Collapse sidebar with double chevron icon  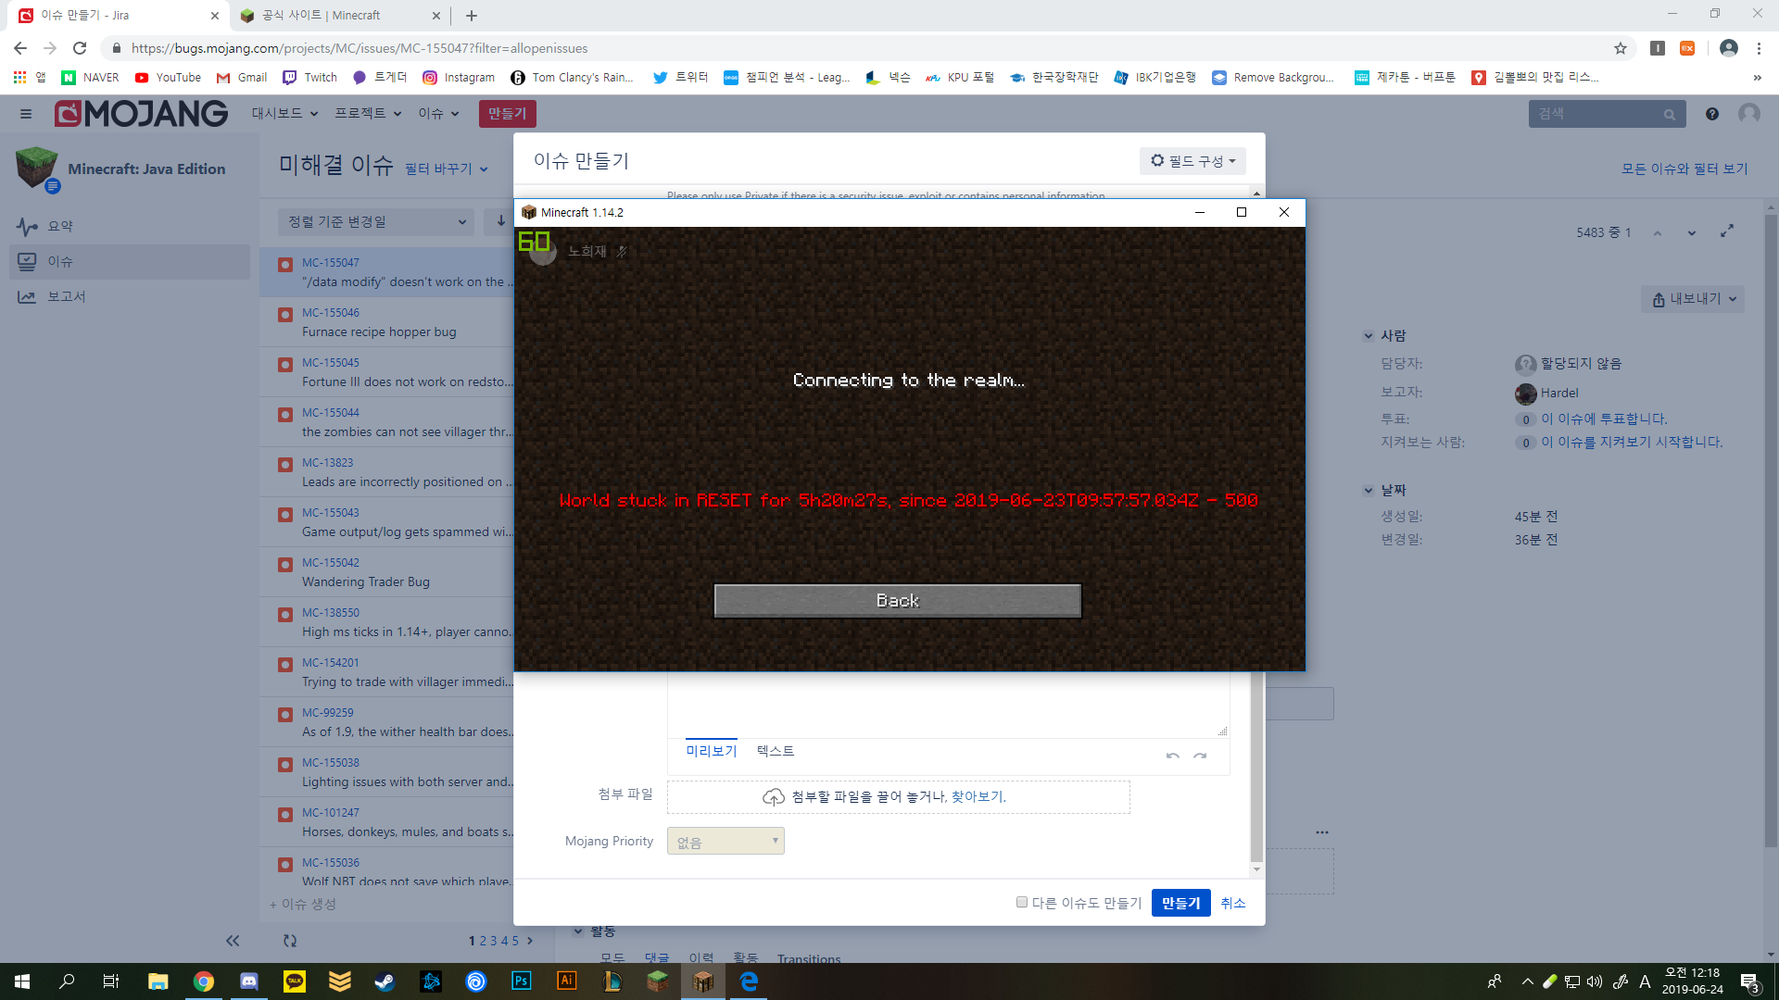tap(233, 941)
